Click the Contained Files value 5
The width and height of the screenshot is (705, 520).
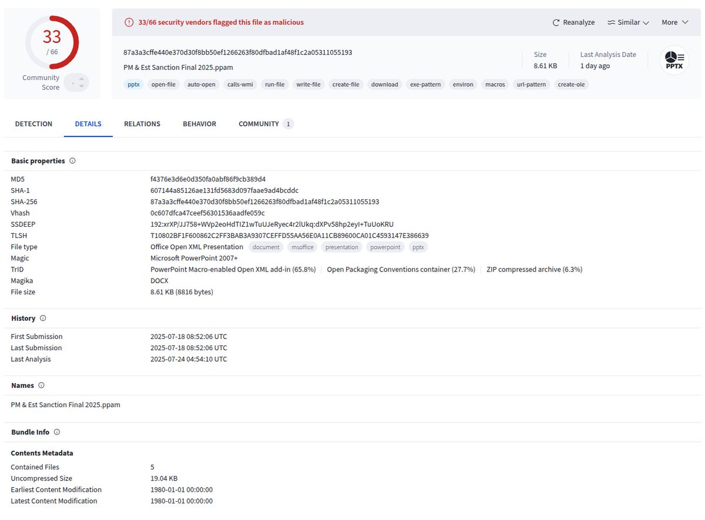pos(153,467)
